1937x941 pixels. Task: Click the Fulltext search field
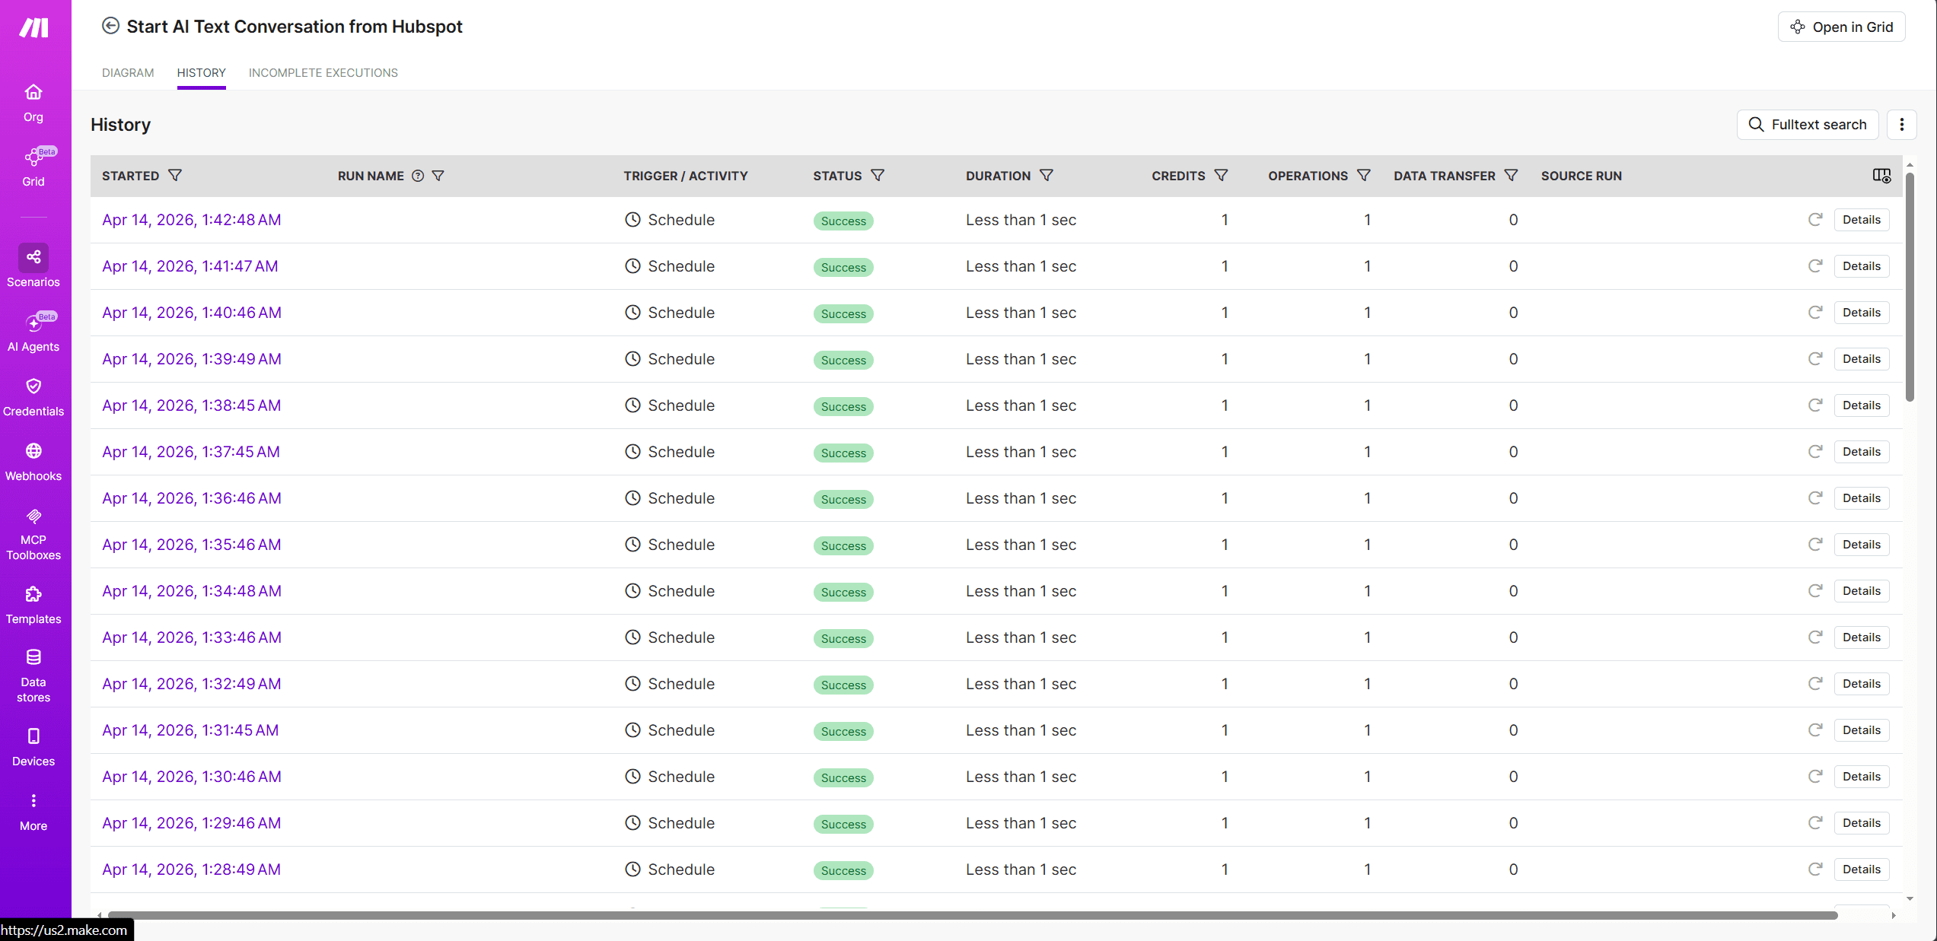[1808, 125]
